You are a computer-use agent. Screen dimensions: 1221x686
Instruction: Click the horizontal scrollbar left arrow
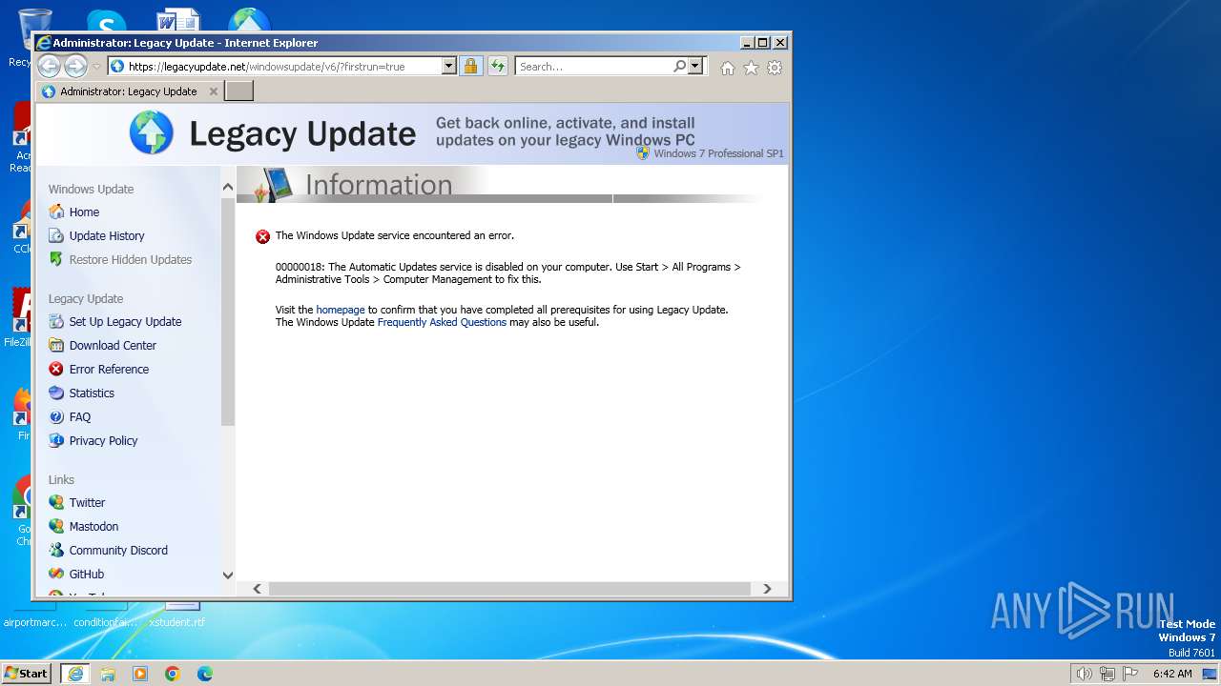(x=257, y=589)
